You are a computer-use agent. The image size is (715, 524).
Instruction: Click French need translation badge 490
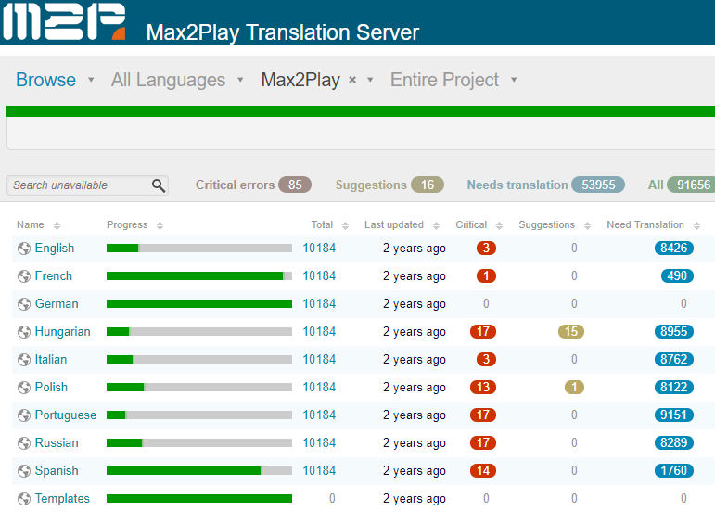677,275
